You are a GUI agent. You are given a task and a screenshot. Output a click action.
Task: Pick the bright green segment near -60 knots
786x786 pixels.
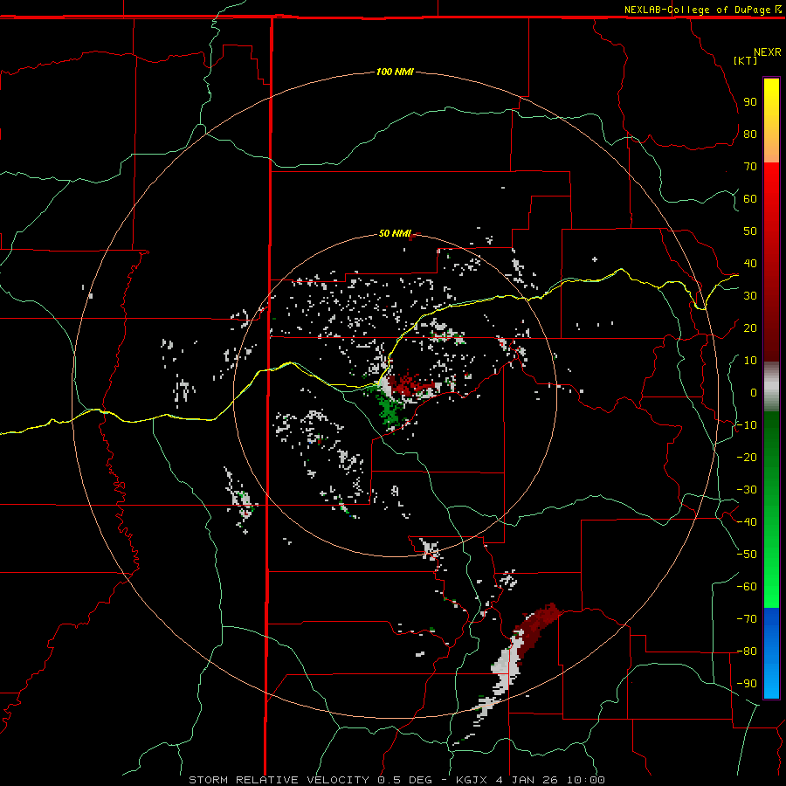pyautogui.click(x=771, y=587)
